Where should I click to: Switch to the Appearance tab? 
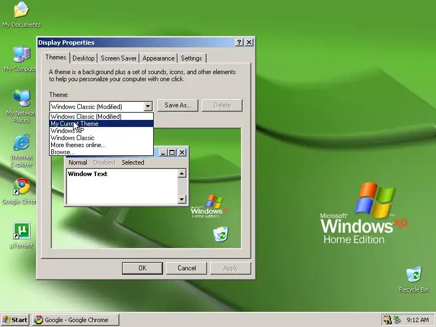[x=159, y=58]
